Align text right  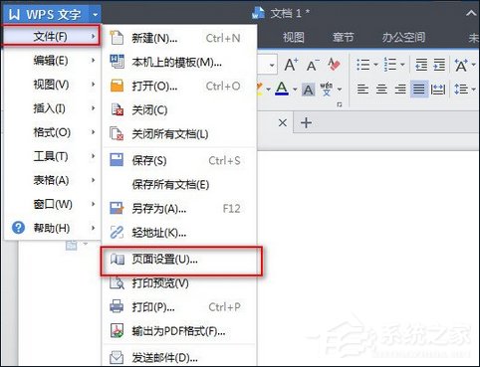click(400, 90)
